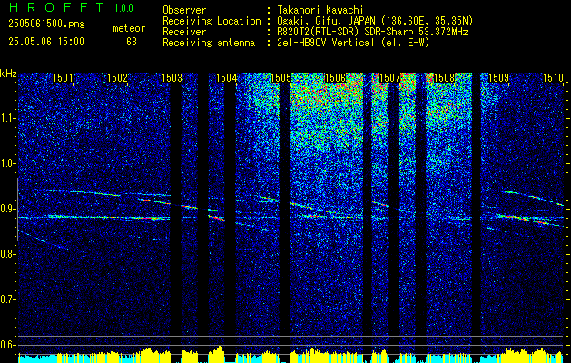571x363 pixels.
Task: Click the timestamp 25.05.06 15:00
Action: coord(46,42)
